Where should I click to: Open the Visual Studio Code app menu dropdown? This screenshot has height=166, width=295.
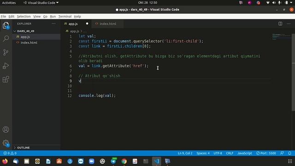pos(41,3)
